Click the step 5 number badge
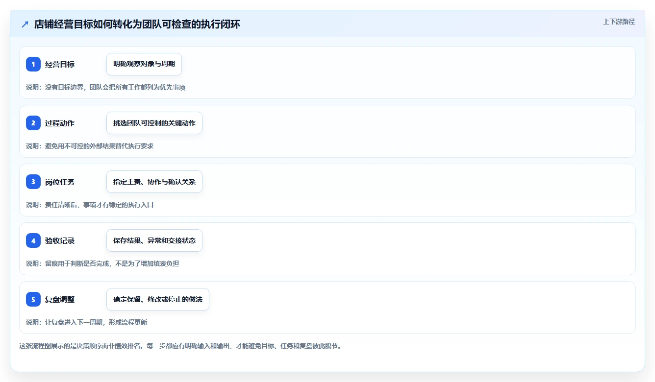This screenshot has height=382, width=655. tap(33, 299)
